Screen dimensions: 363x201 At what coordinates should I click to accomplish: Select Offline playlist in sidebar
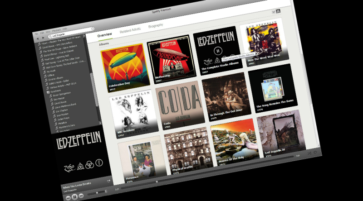(x=51, y=76)
